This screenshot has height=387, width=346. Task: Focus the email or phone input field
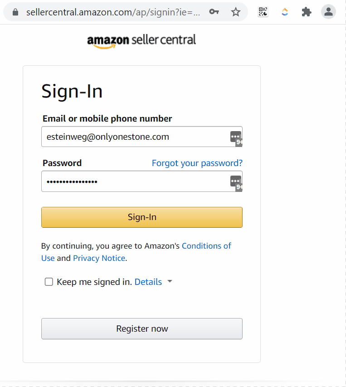(142, 137)
